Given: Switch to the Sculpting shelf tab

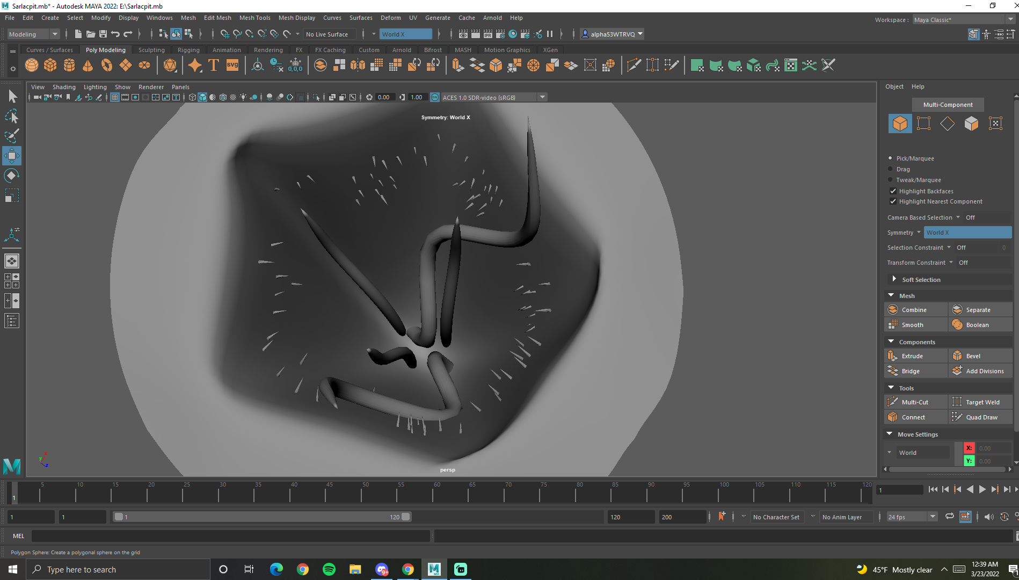Looking at the screenshot, I should click(151, 50).
